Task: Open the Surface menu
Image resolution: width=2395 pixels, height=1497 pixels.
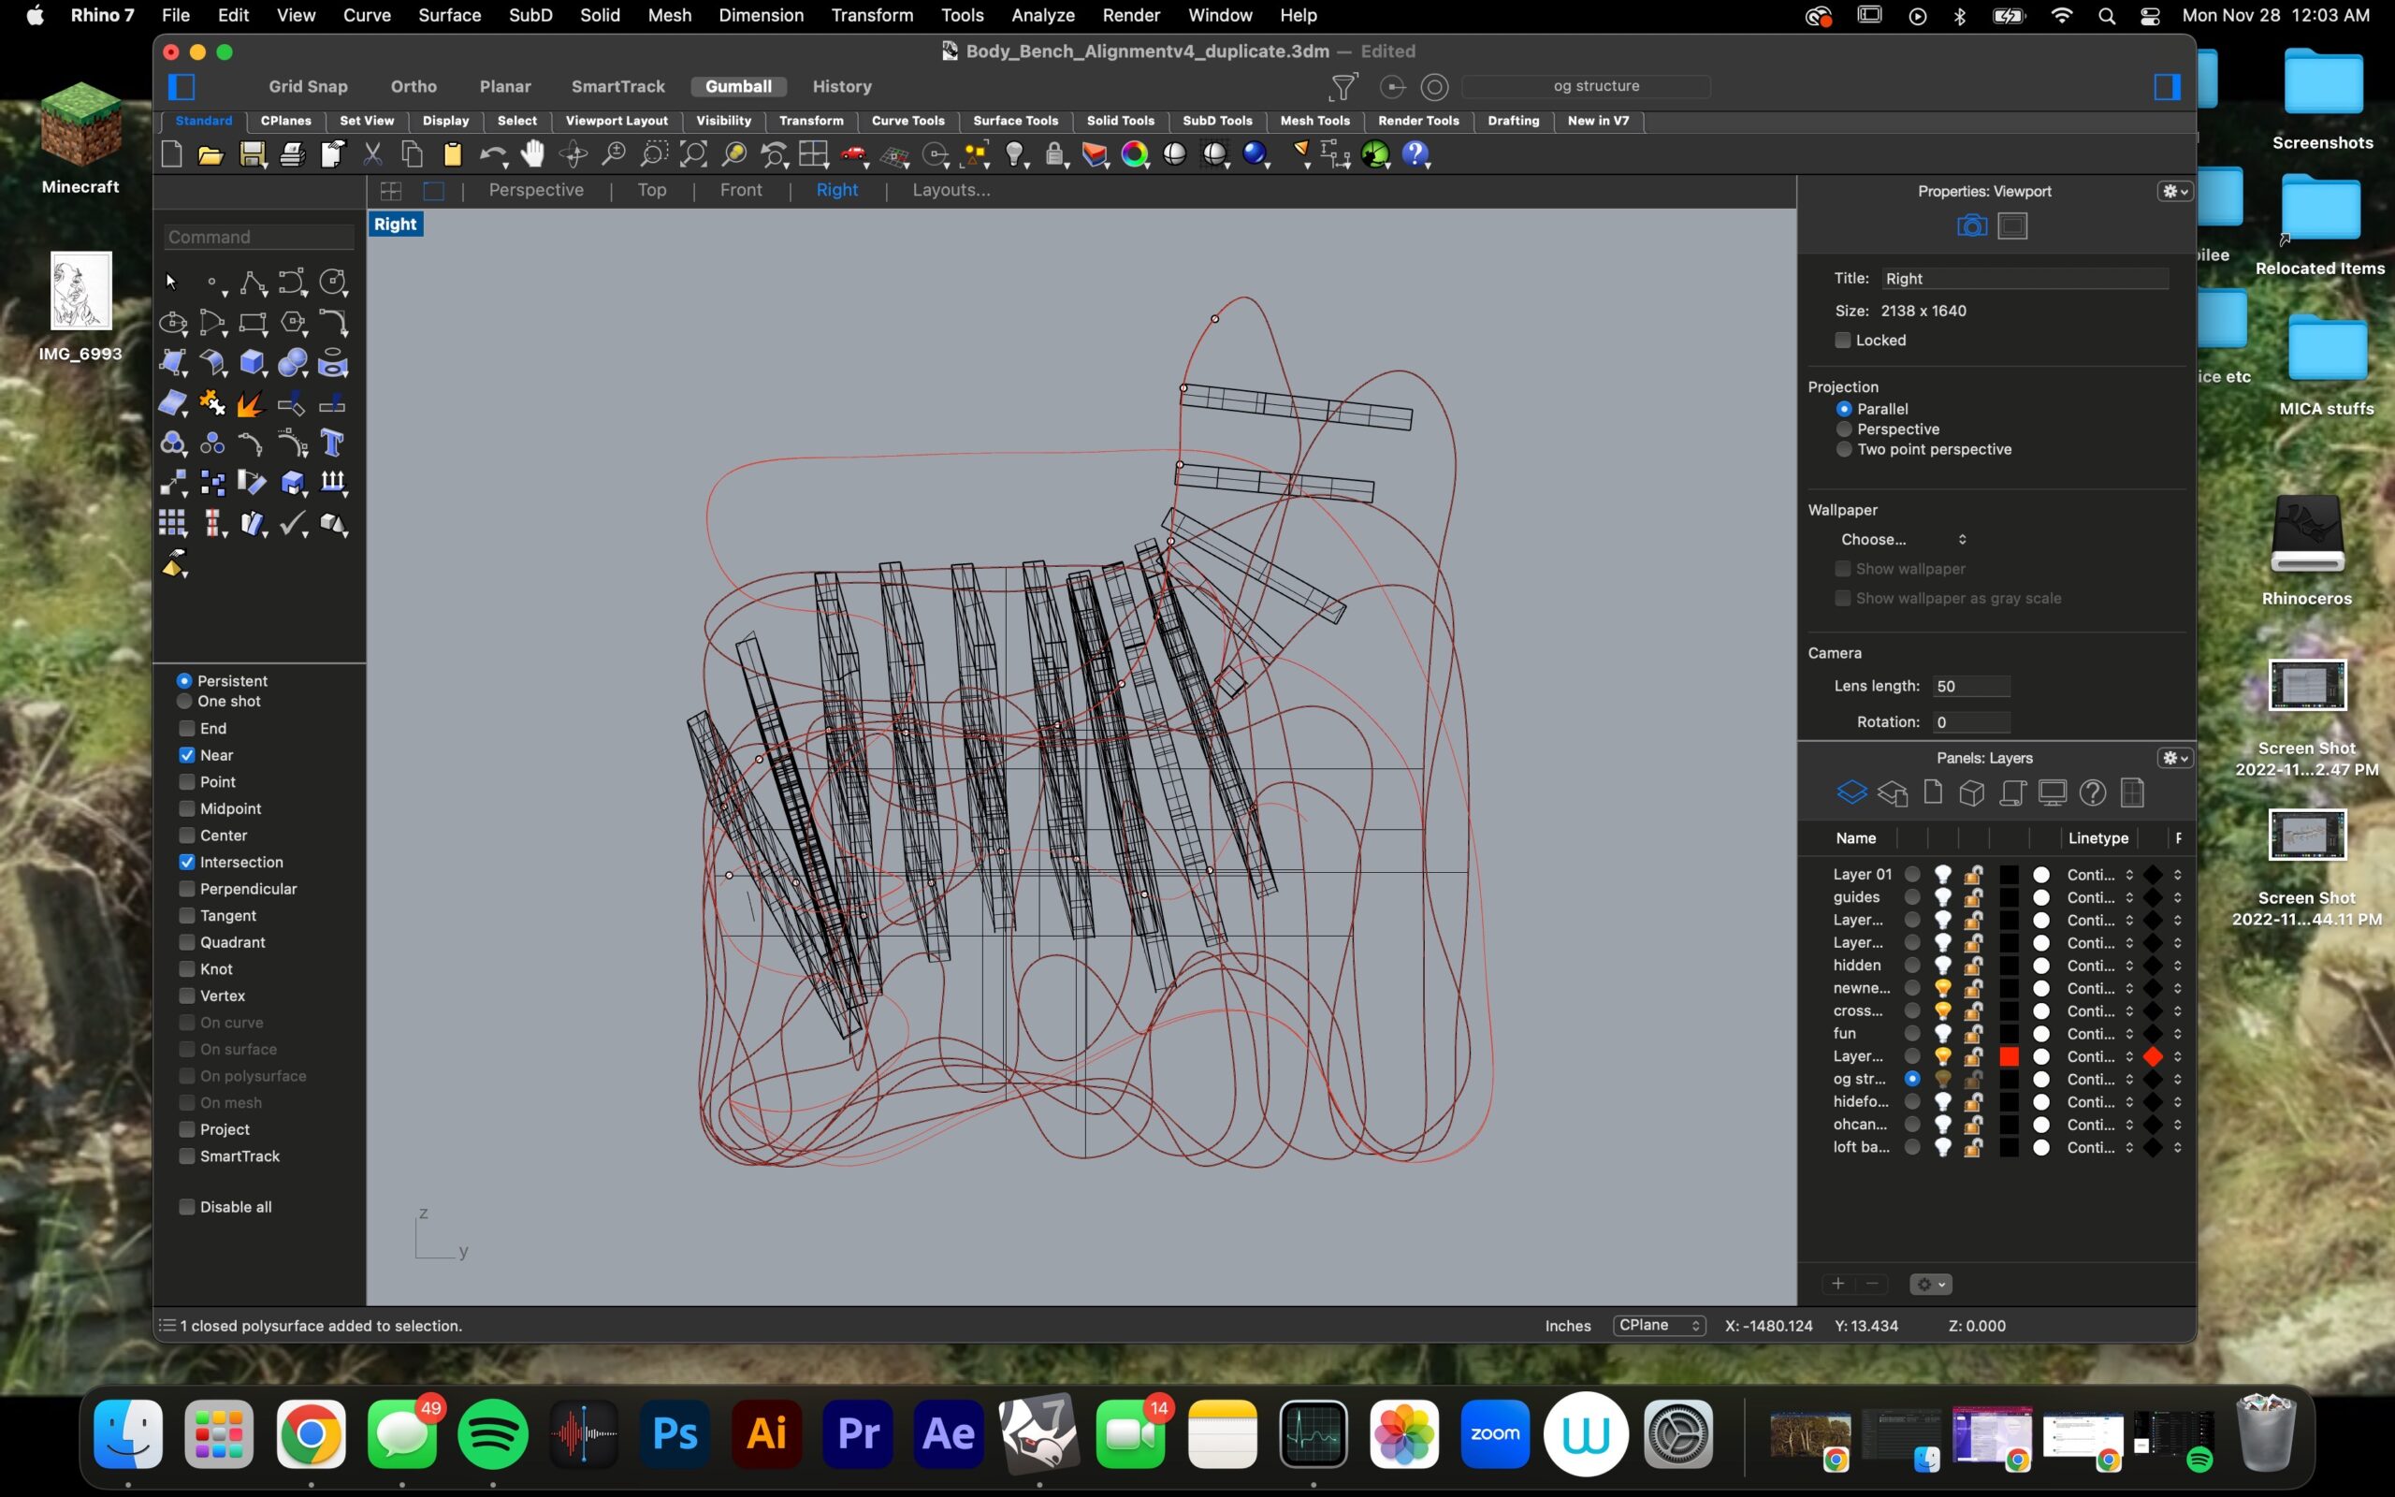Action: click(x=449, y=15)
